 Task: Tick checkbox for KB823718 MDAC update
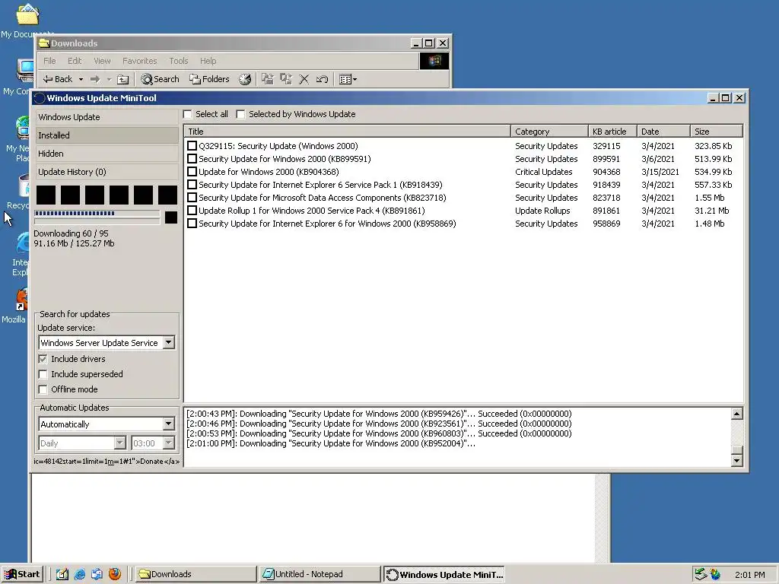(x=192, y=198)
